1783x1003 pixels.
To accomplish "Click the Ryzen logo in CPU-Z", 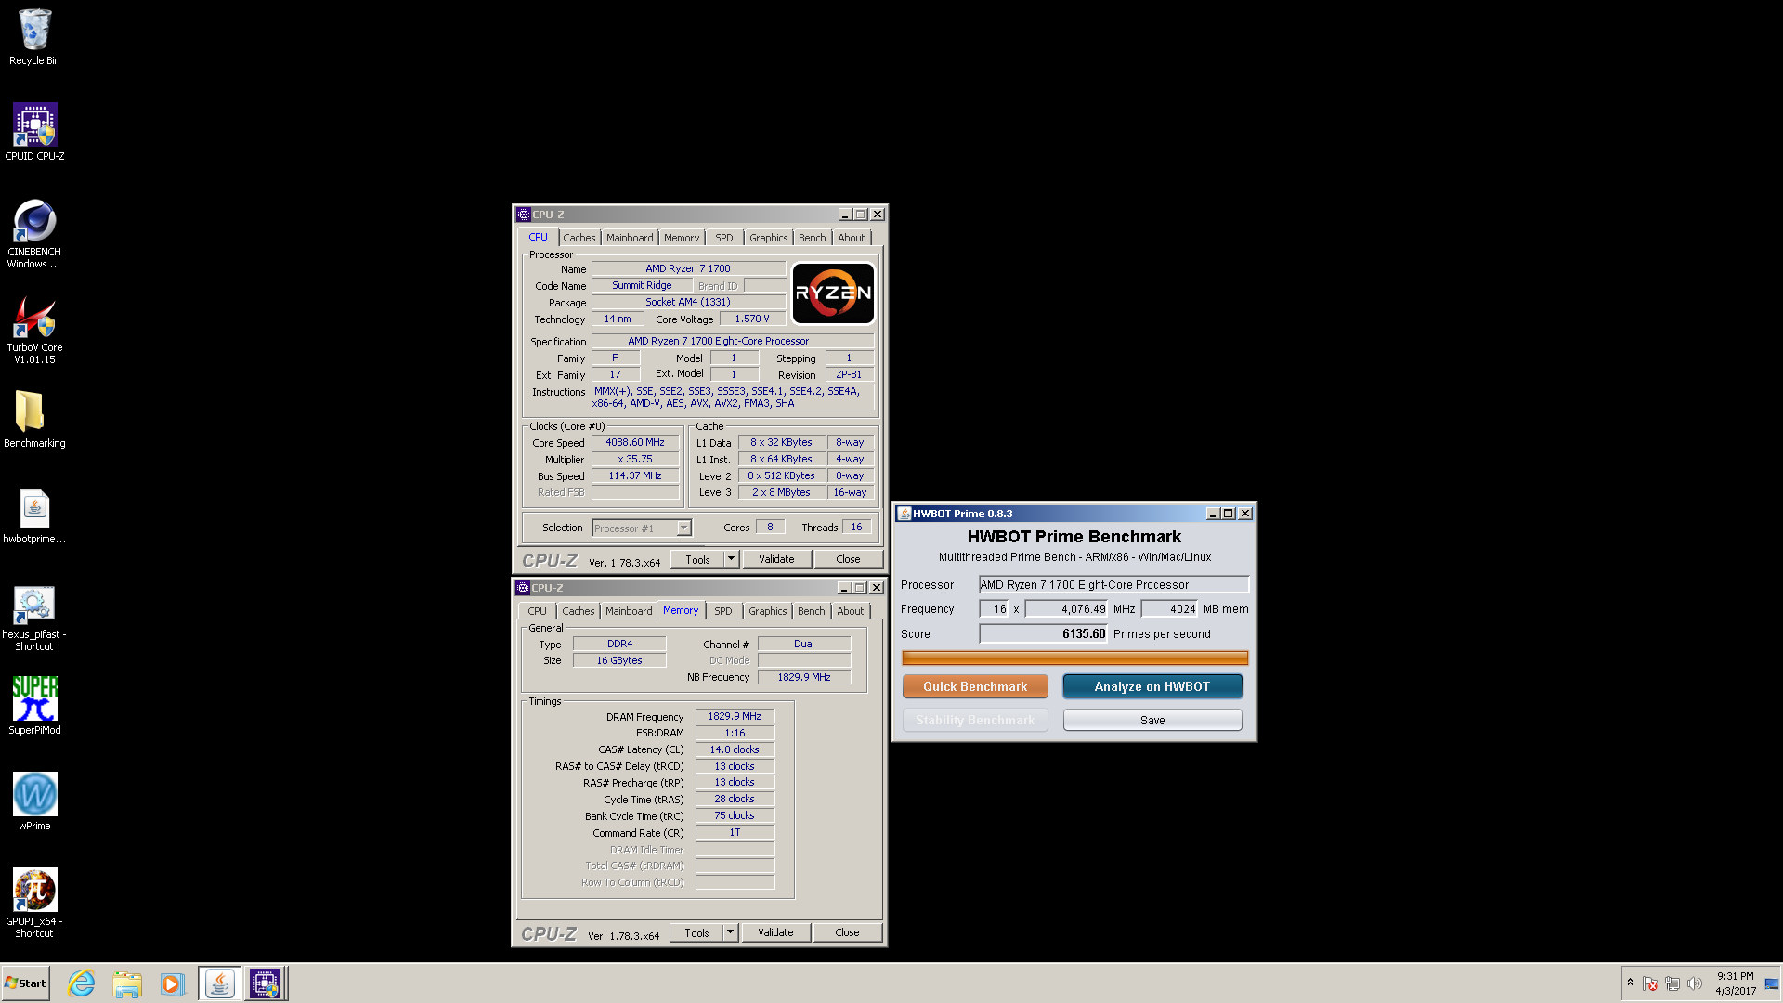I will 833,293.
